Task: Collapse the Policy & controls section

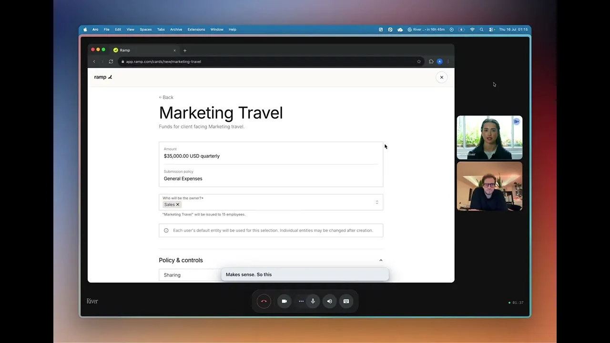Action: 381,260
